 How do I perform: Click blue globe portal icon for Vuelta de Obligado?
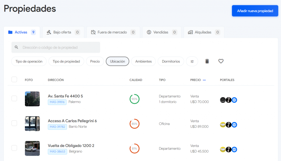tap(234, 149)
